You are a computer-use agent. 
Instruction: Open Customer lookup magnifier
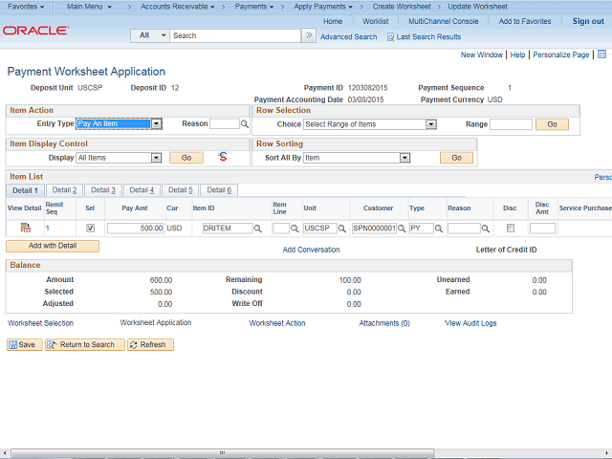click(x=402, y=229)
